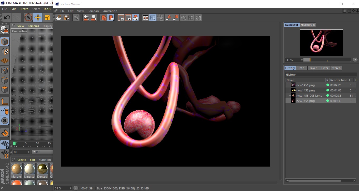Toggle the Enable Snap magnet icon
359x191 pixels.
[5, 133]
